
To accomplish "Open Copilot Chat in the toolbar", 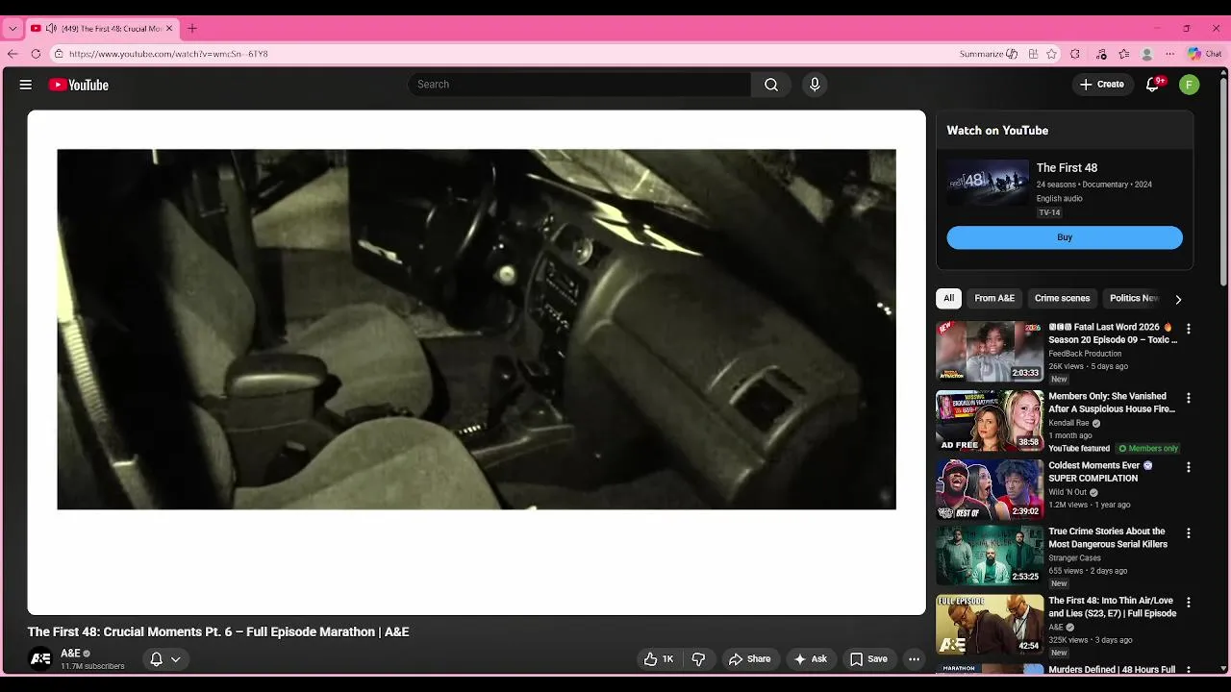I will coord(1205,54).
